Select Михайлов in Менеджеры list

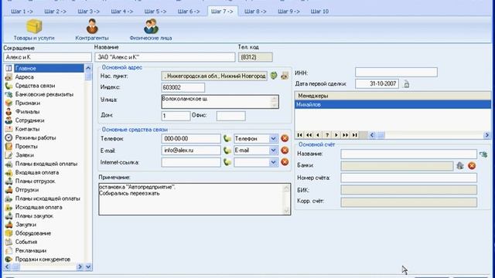coord(393,104)
